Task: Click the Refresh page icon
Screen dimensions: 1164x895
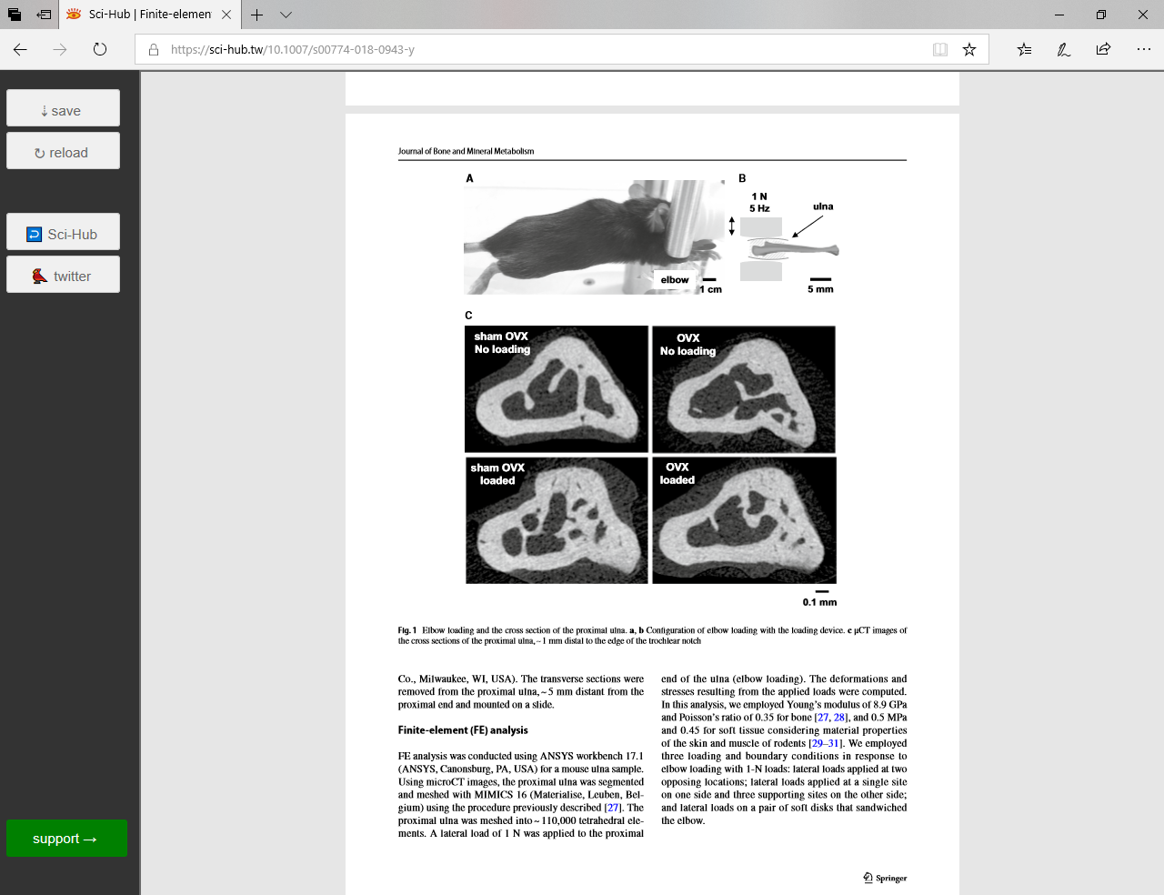Action: pos(100,49)
